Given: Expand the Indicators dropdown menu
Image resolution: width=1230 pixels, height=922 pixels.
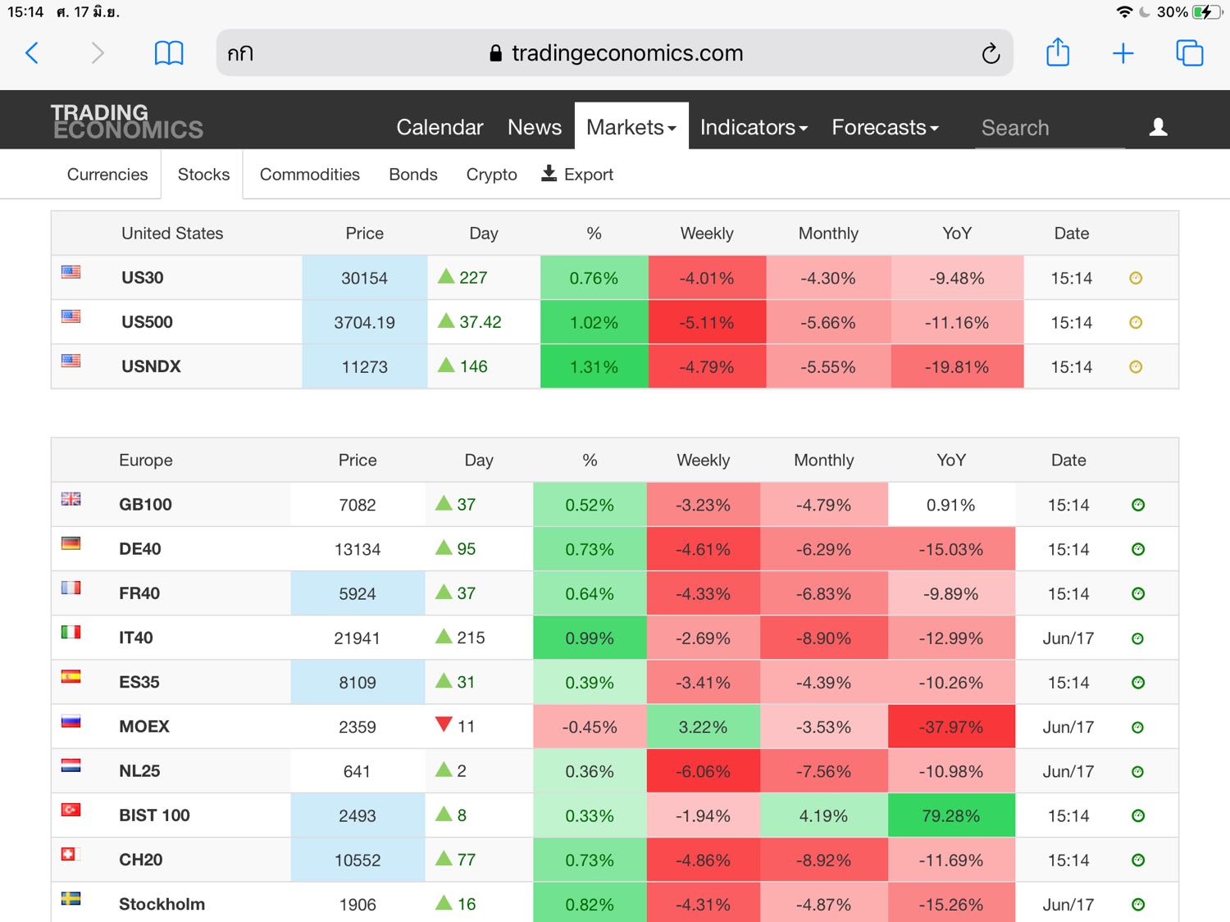Looking at the screenshot, I should (x=754, y=127).
